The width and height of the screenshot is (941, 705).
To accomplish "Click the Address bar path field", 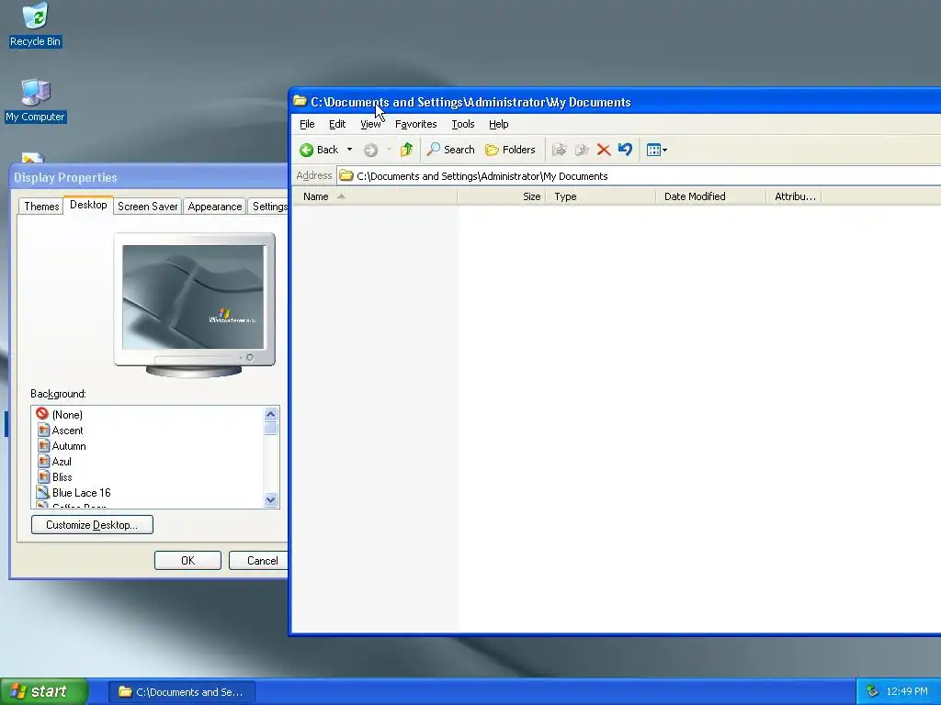I will [x=639, y=176].
